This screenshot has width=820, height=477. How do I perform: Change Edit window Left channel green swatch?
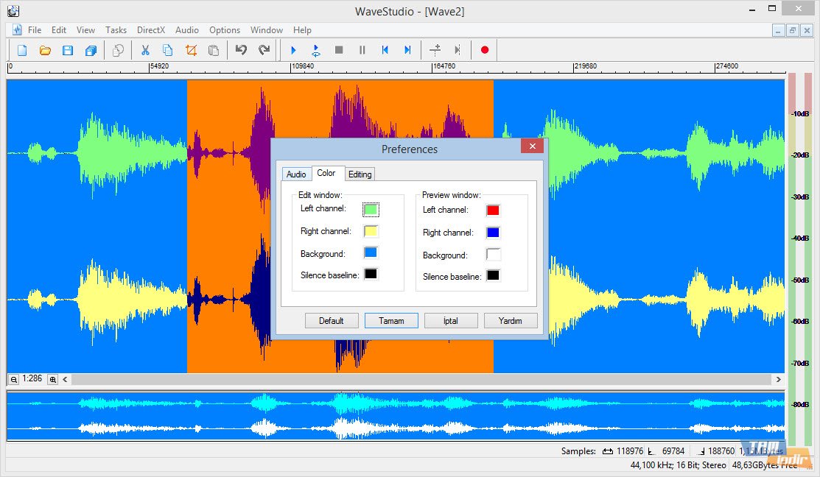(371, 210)
